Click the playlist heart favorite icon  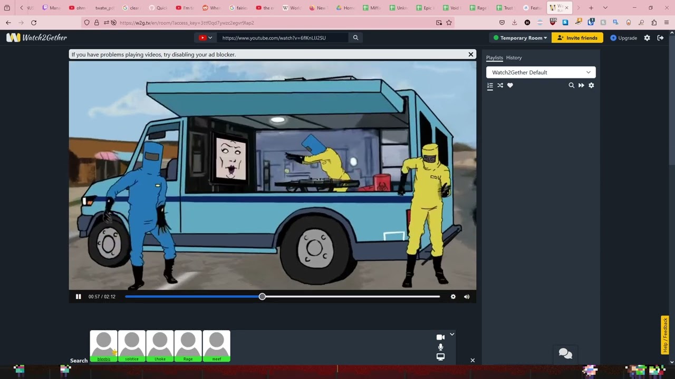(x=510, y=85)
